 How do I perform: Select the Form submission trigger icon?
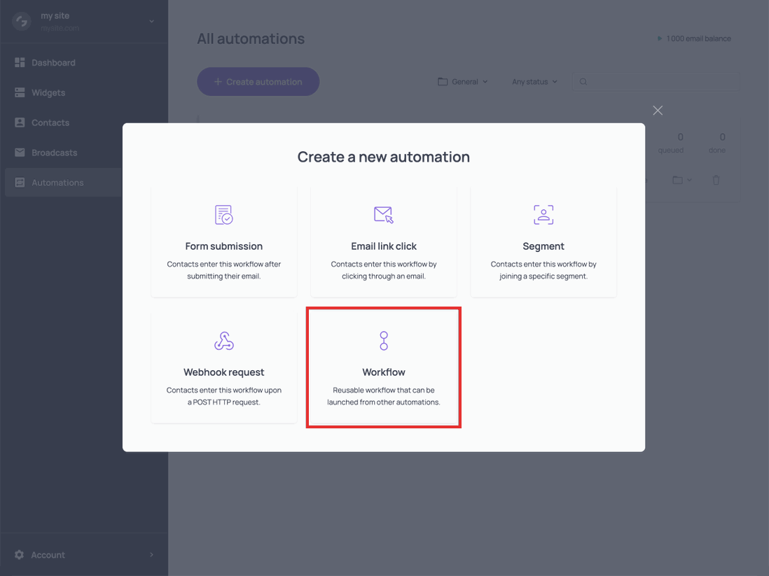click(223, 215)
